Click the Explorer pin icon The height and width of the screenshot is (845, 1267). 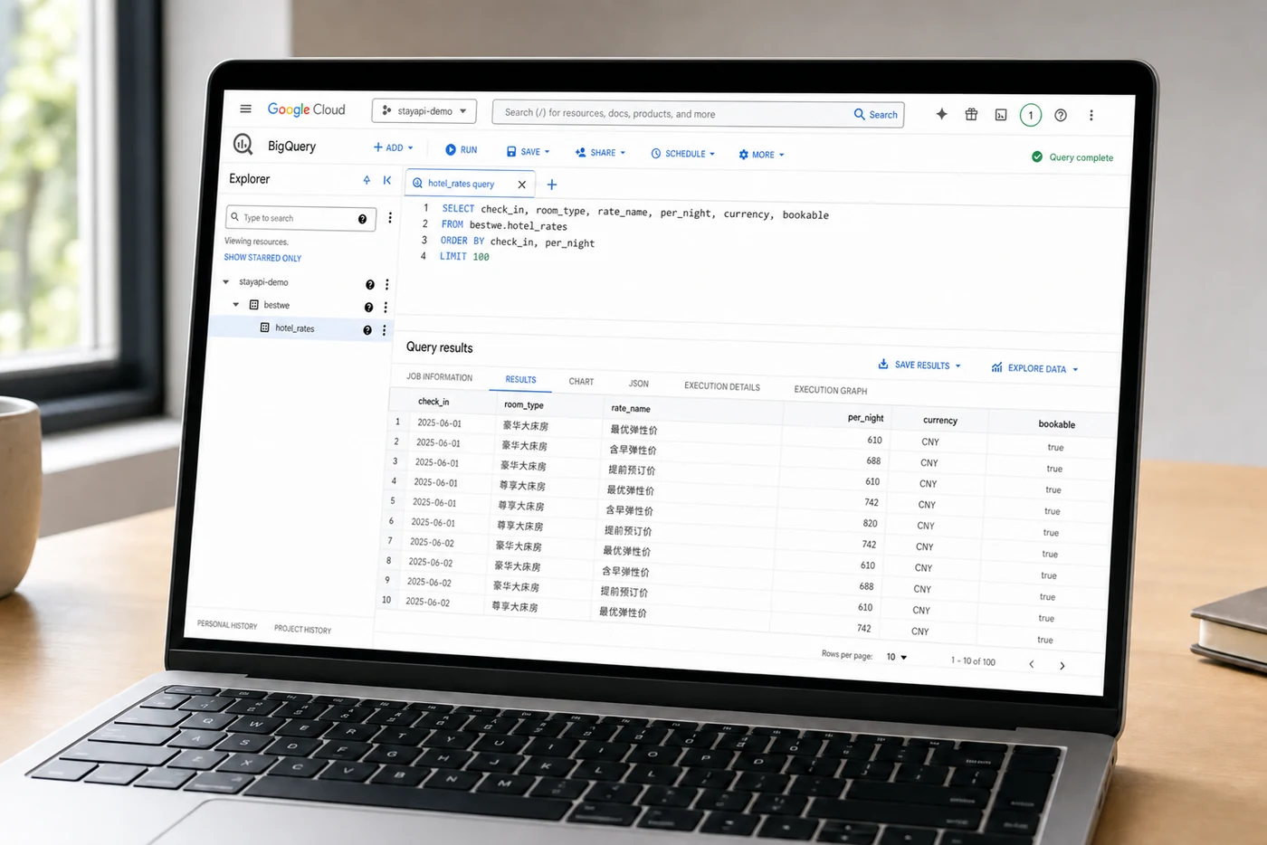(367, 180)
